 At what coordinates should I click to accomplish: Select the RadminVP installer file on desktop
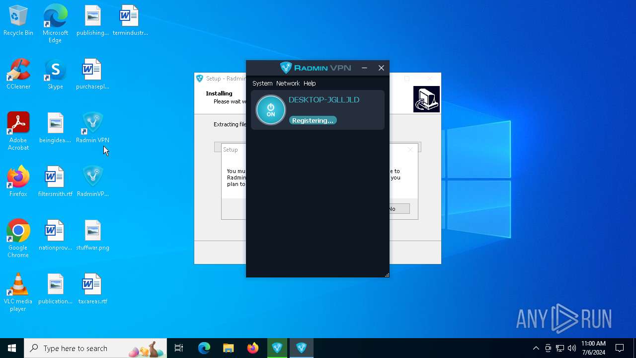pyautogui.click(x=92, y=182)
